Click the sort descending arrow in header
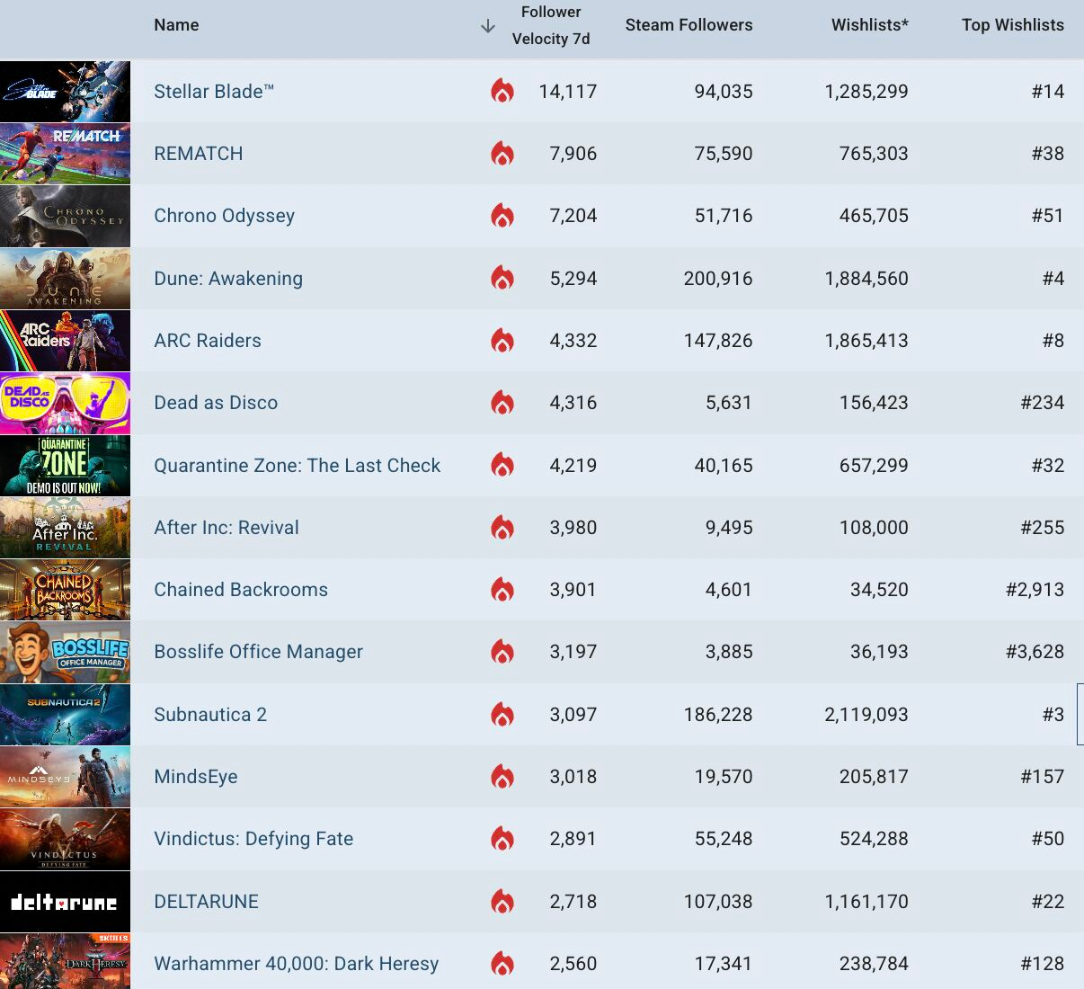This screenshot has height=989, width=1084. tap(488, 26)
